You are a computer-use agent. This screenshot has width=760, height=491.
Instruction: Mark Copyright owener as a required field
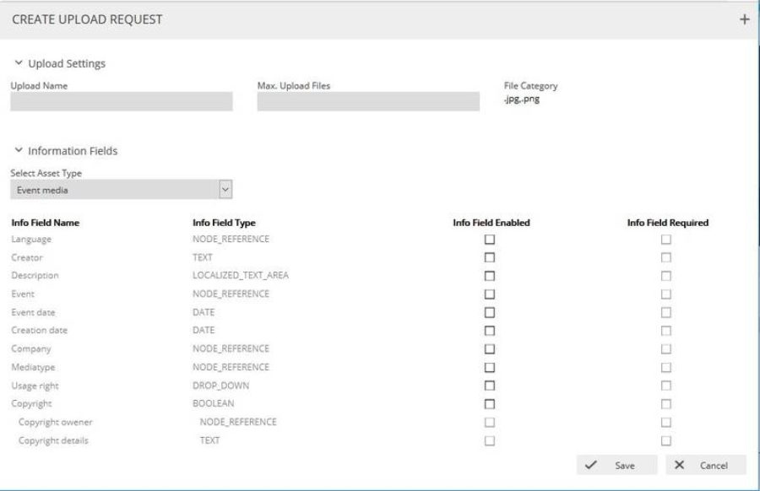tap(666, 422)
